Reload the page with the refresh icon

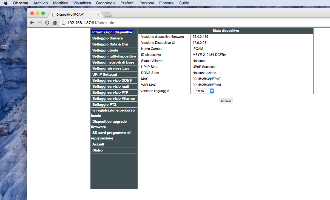(47, 23)
